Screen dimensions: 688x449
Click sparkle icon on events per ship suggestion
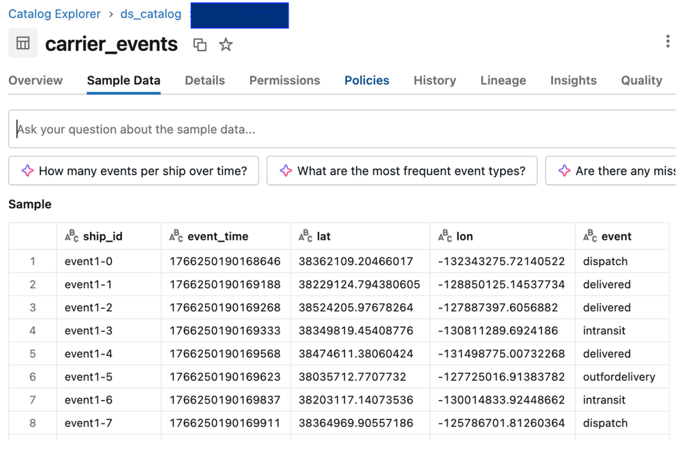pyautogui.click(x=28, y=171)
